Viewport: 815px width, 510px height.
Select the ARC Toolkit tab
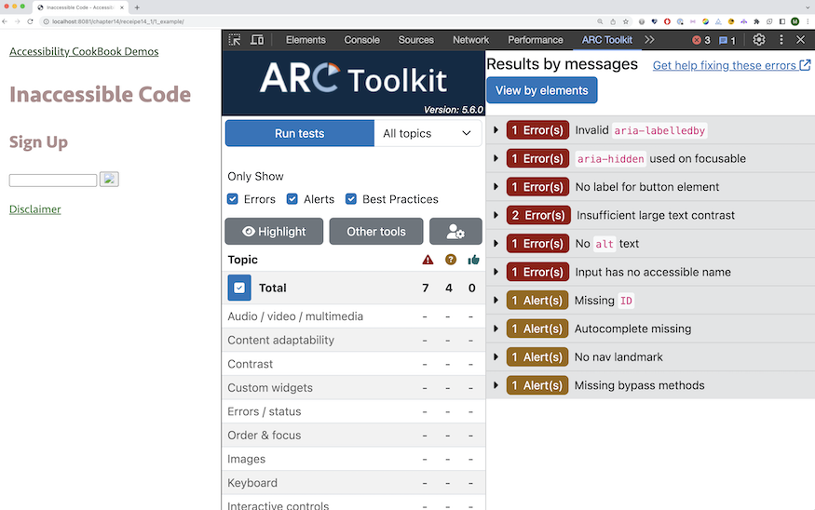coord(607,40)
